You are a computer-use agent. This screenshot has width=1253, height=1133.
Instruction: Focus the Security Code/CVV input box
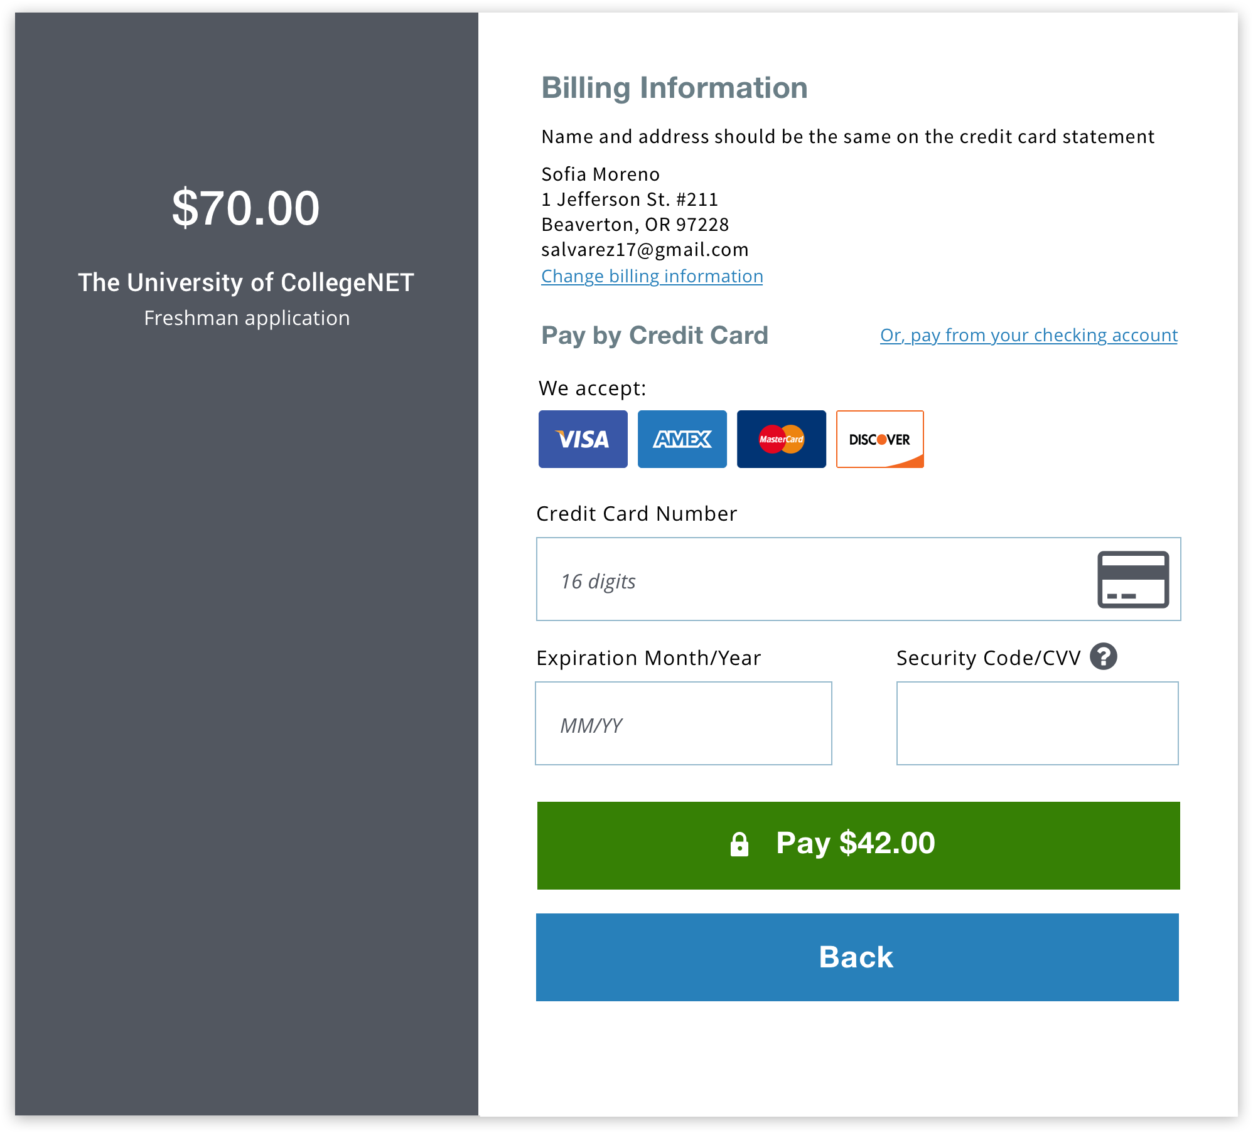[1037, 723]
